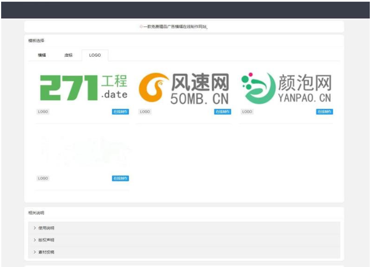Click the LOGO tag below 风速网

(145, 111)
